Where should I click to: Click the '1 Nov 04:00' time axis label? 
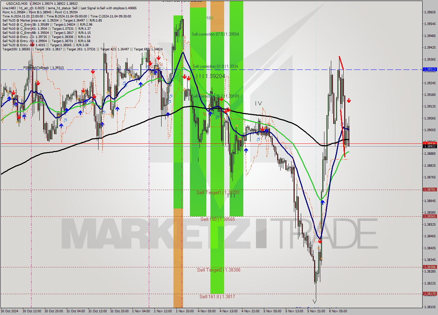point(141,311)
